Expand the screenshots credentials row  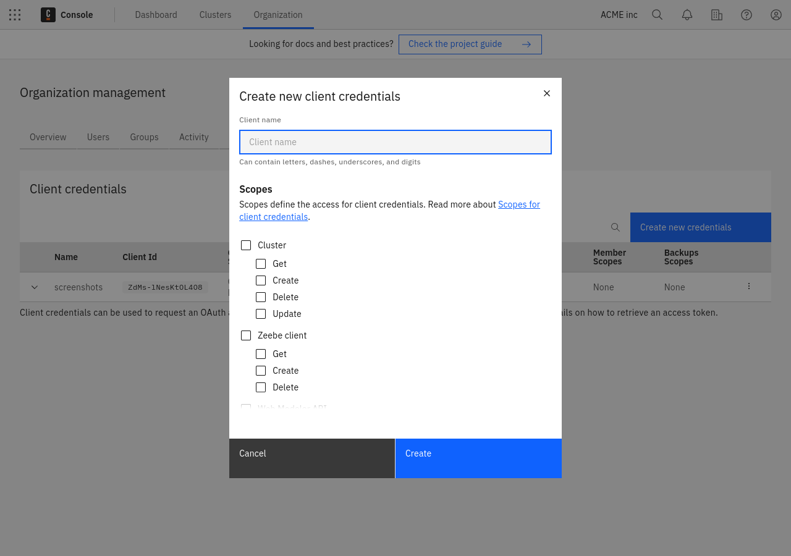tap(35, 287)
